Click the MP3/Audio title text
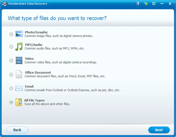 [33, 45]
